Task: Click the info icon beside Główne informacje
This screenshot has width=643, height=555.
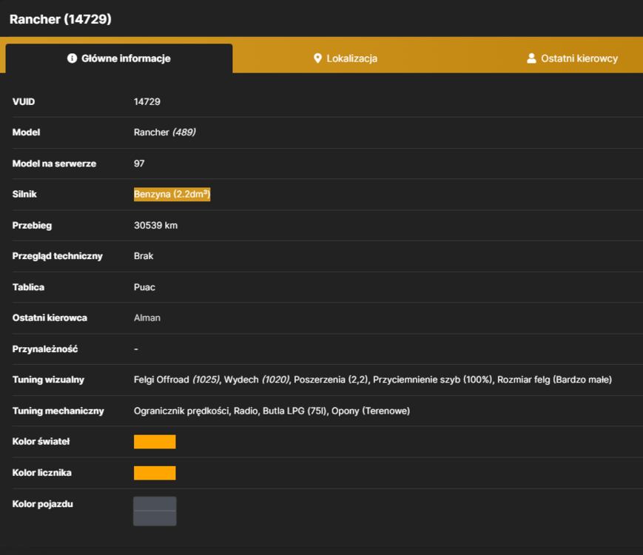Action: (73, 58)
